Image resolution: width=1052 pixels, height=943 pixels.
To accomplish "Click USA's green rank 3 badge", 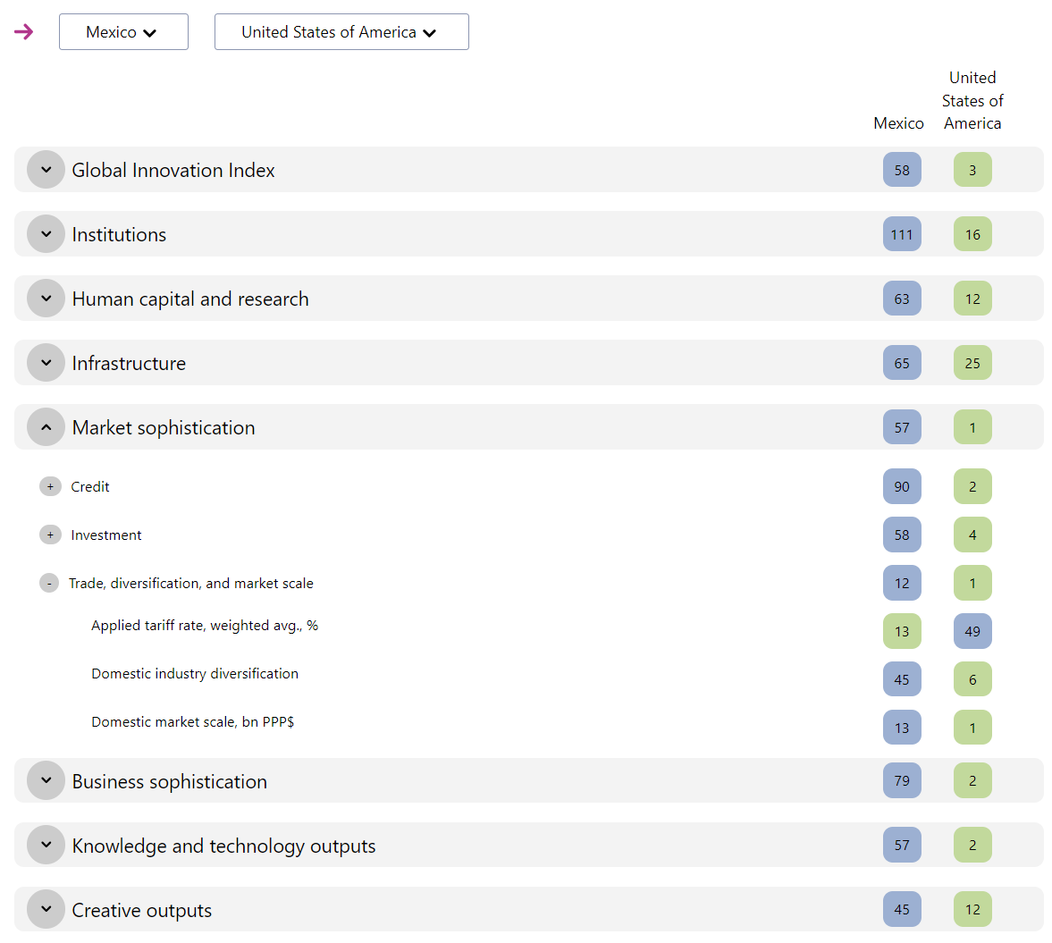I will point(972,170).
